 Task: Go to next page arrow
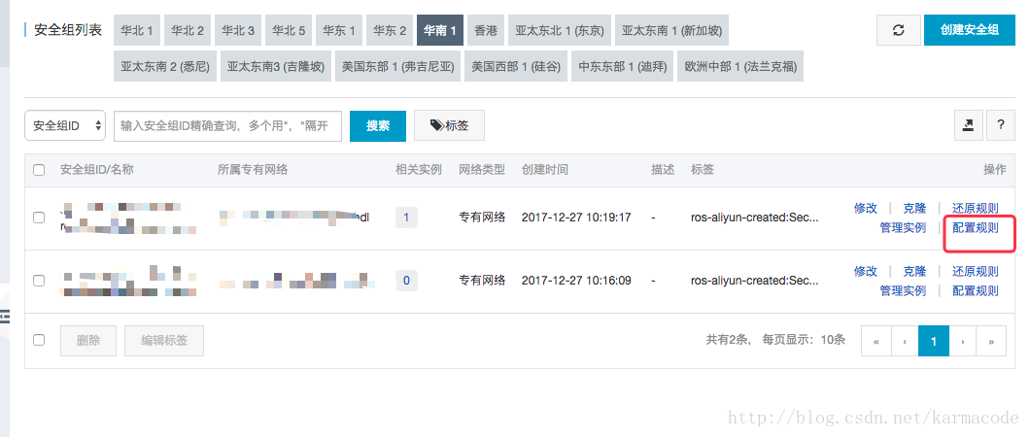pos(962,341)
